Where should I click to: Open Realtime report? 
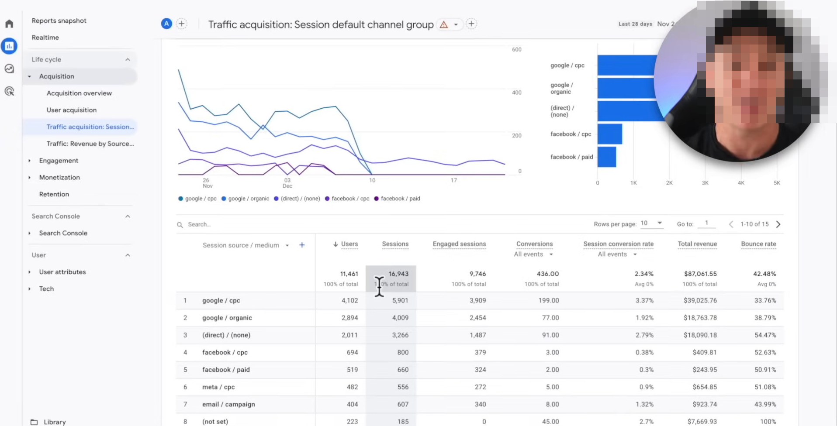[45, 38]
